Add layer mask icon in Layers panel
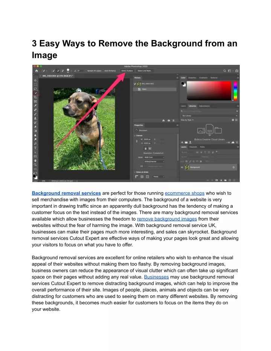This screenshot has width=271, height=351. [216, 180]
